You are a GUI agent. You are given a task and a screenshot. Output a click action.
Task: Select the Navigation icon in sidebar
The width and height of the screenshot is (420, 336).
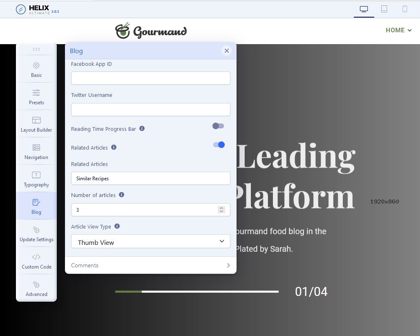pyautogui.click(x=36, y=148)
